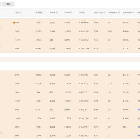Screen dimensions: 140x140
Task: Open help icon beside 展现量 header
Action: (42, 12)
